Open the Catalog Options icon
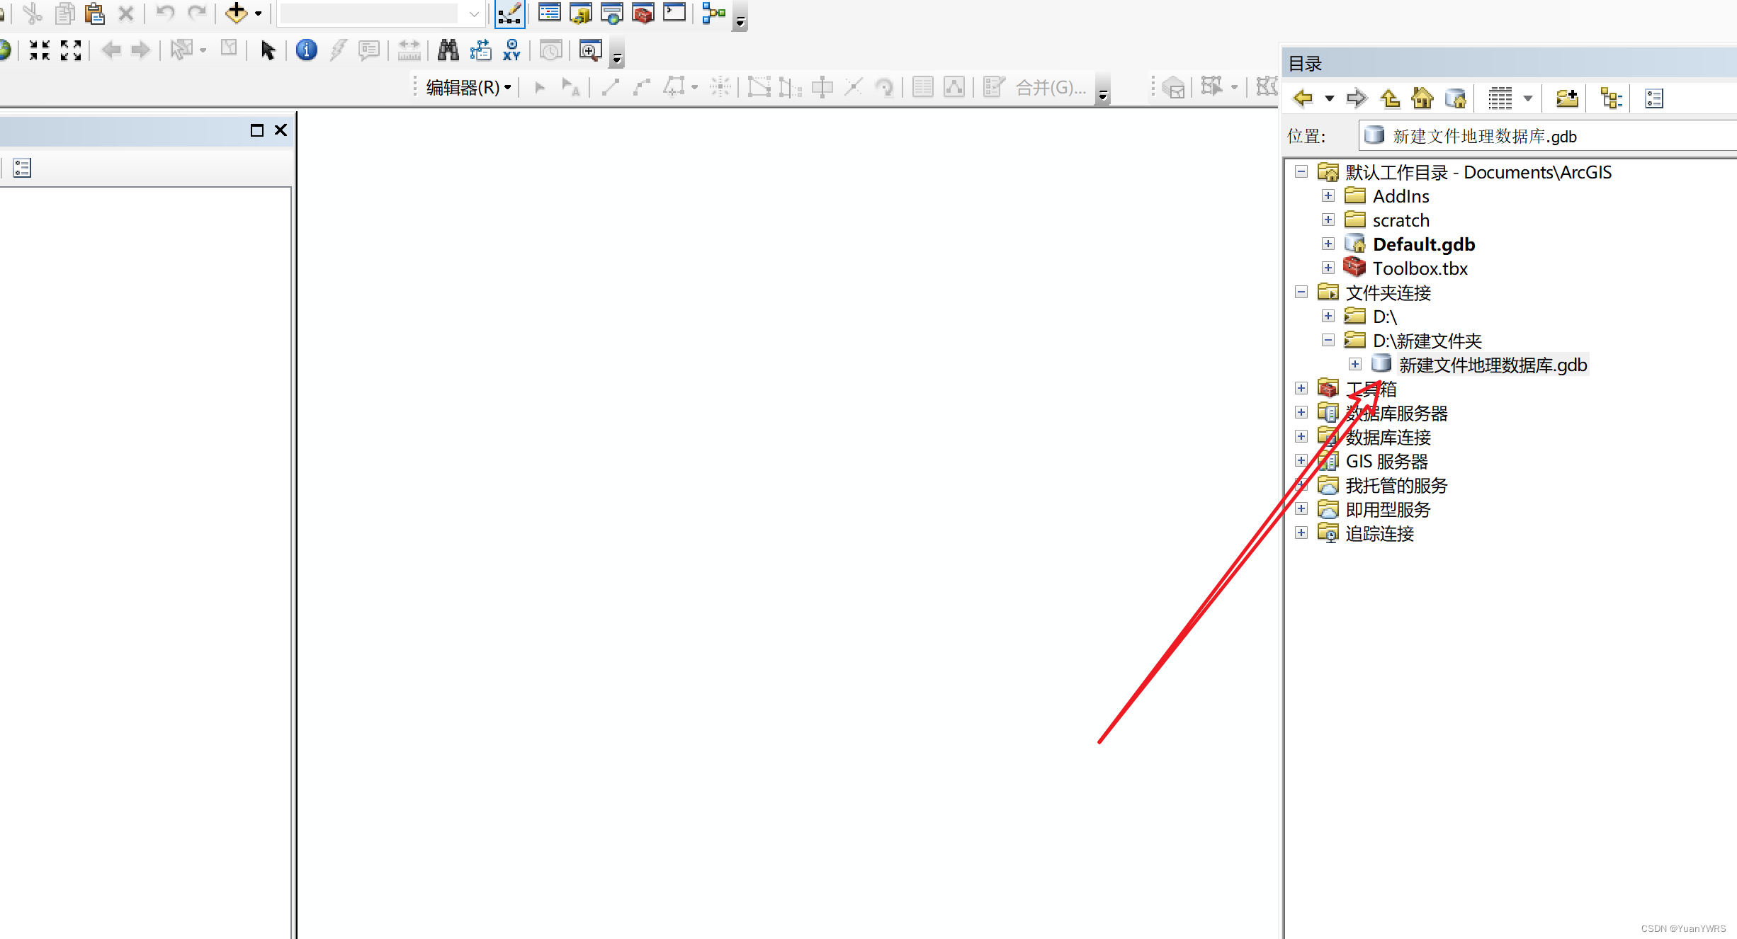Image resolution: width=1737 pixels, height=939 pixels. (1654, 98)
